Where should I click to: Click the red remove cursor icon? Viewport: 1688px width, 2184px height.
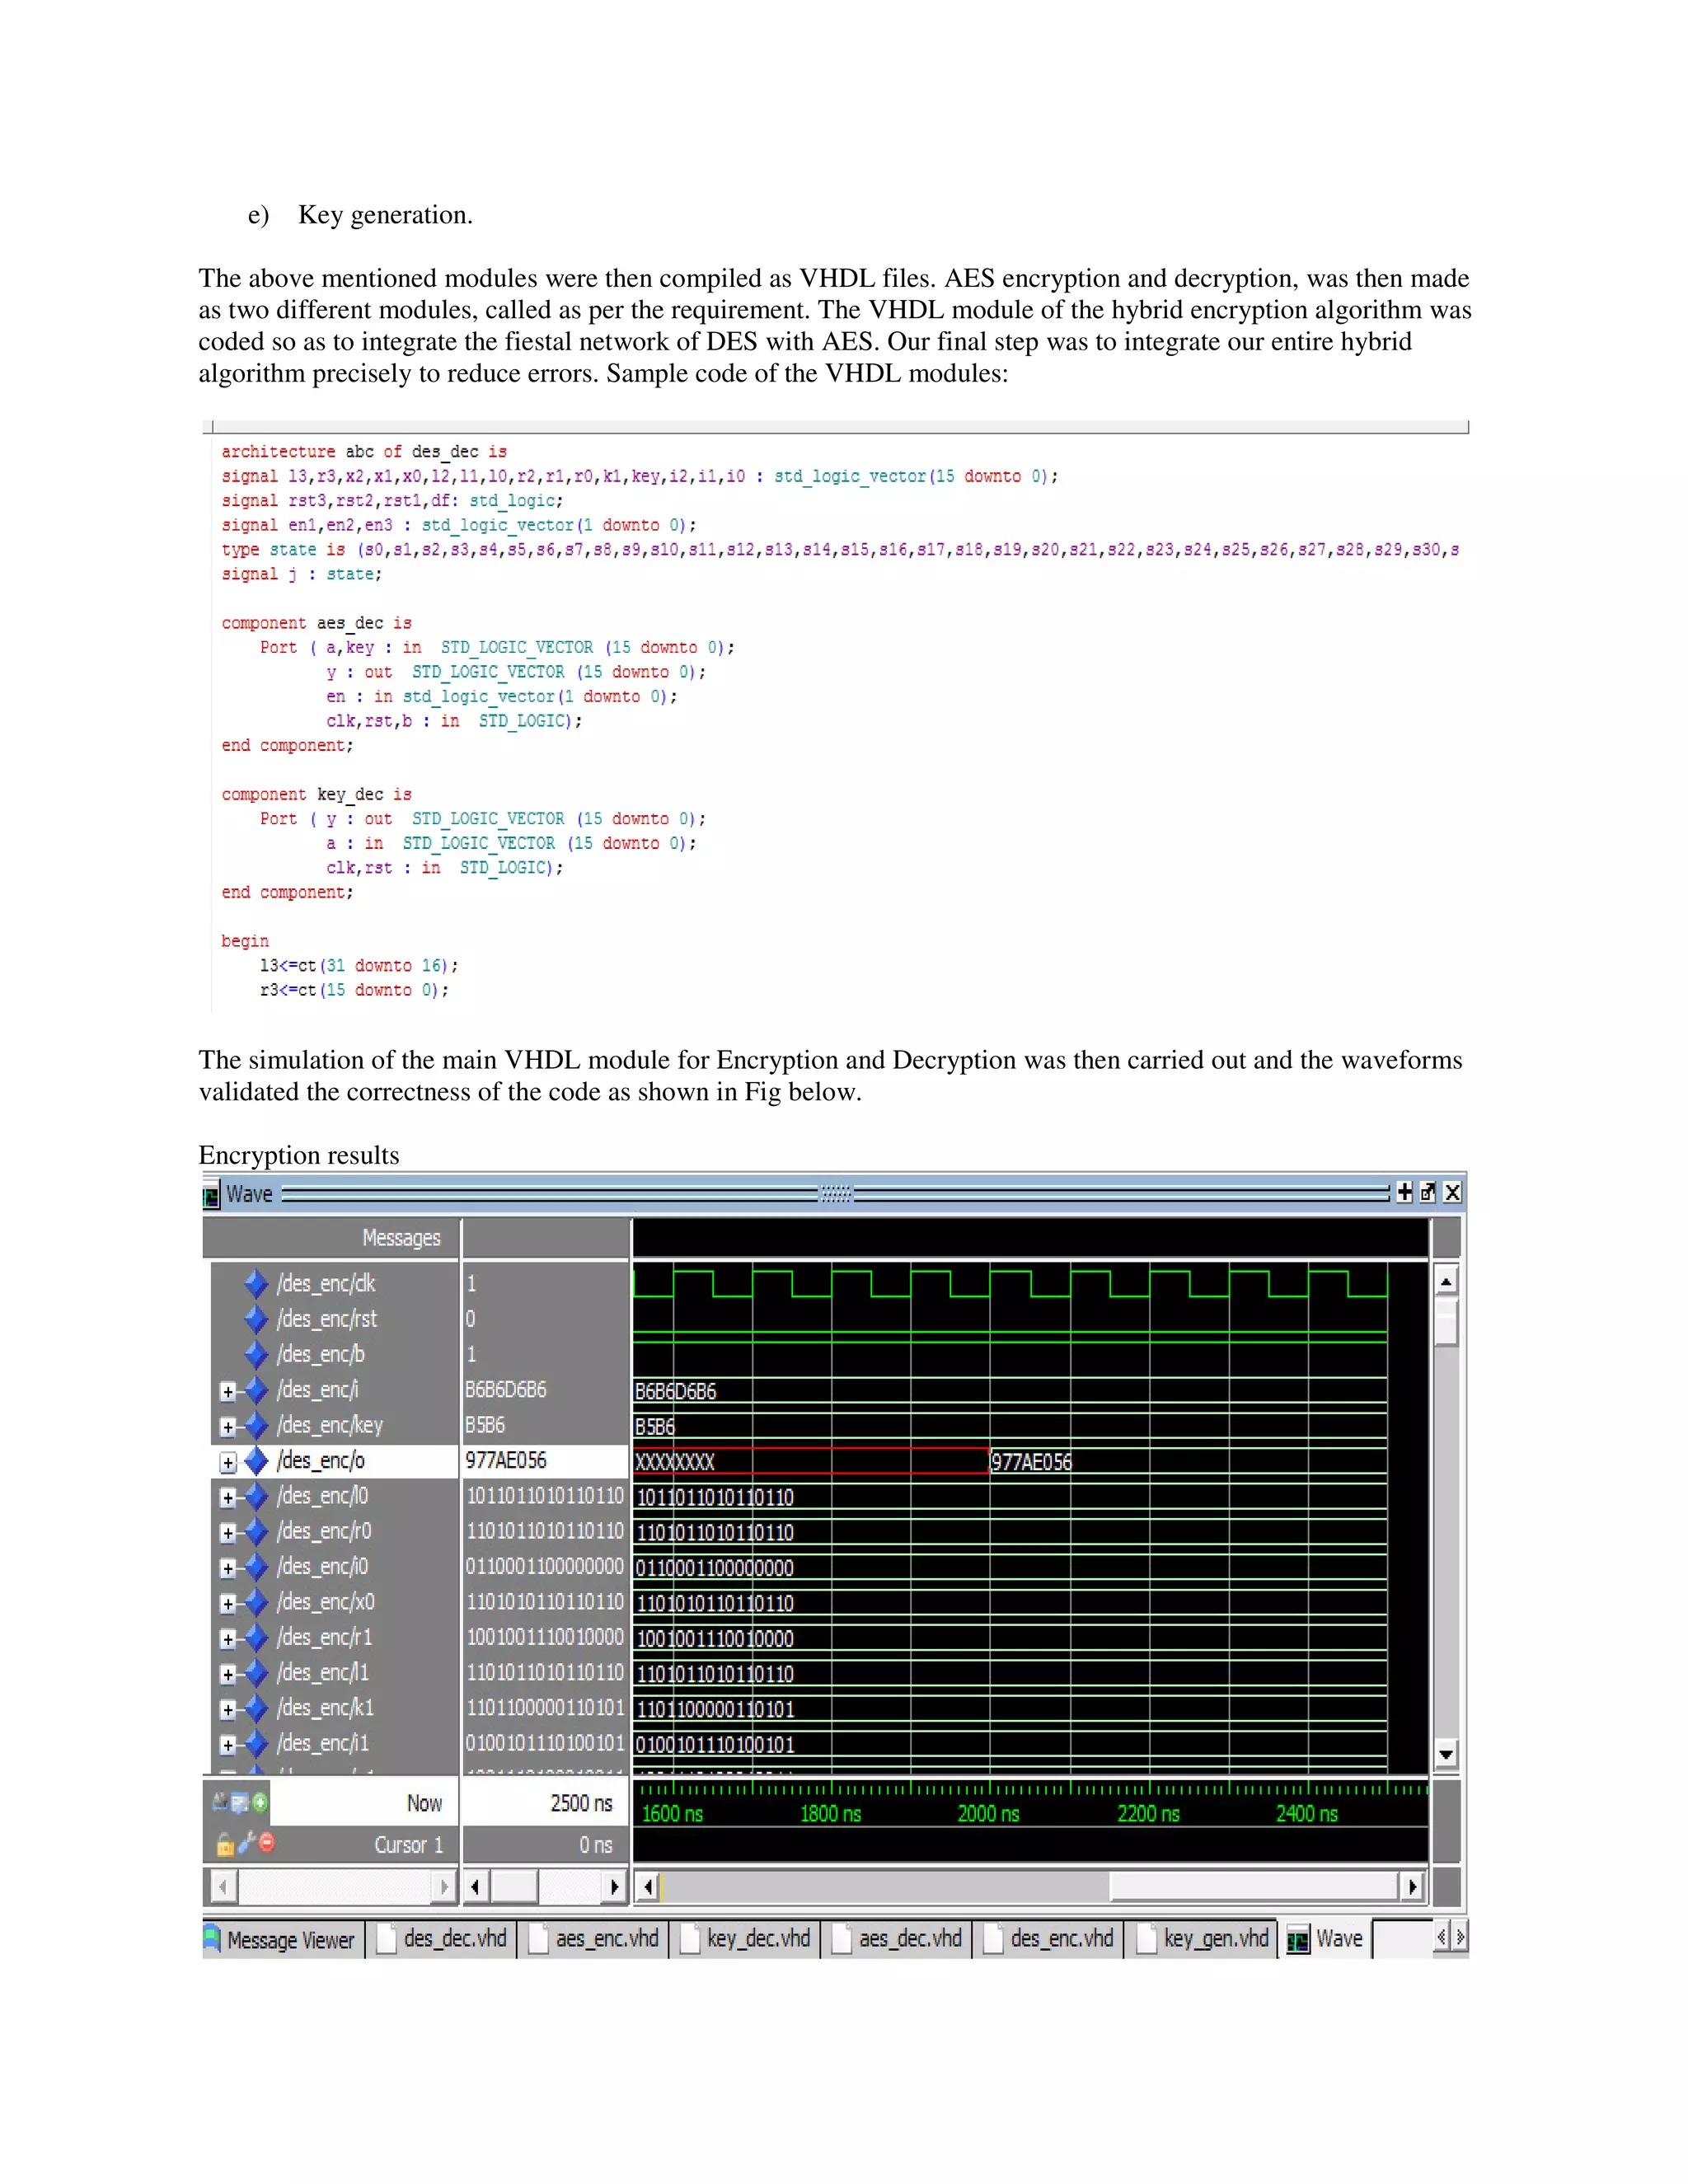tap(267, 1842)
